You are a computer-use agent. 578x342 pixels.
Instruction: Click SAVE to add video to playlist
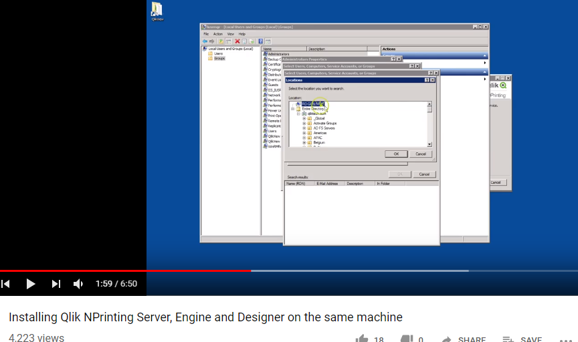pos(522,339)
